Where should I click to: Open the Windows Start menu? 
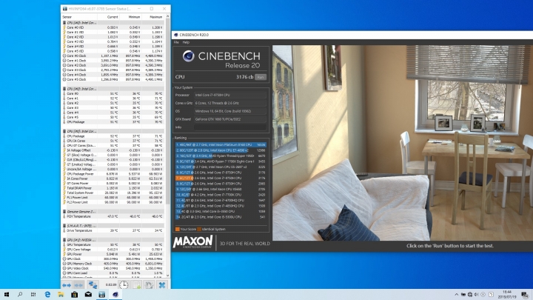tap(7, 295)
